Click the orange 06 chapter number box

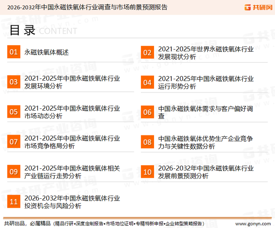[147, 112]
